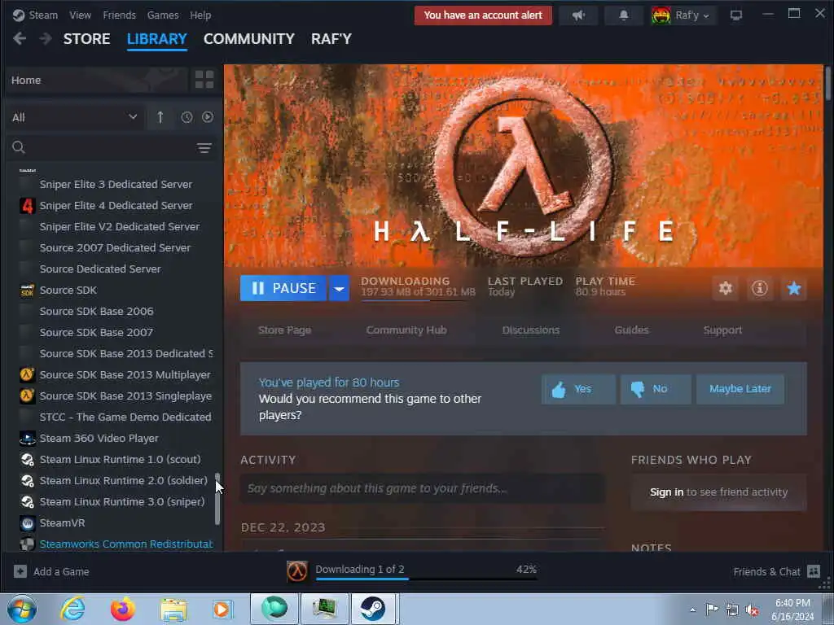Open collections grid view icon

click(x=204, y=80)
